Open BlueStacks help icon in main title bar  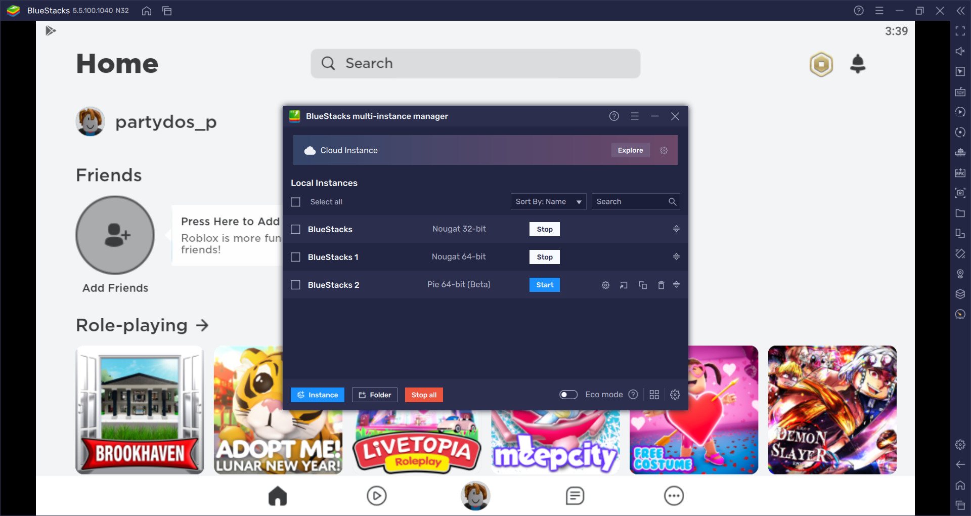[x=859, y=11]
